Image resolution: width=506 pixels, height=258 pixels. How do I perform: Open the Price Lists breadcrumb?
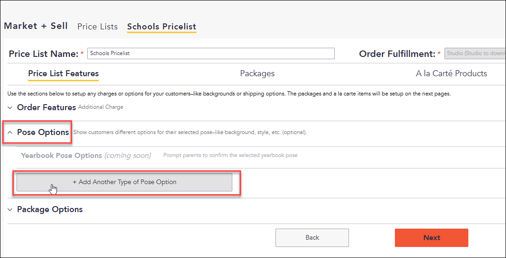(97, 27)
